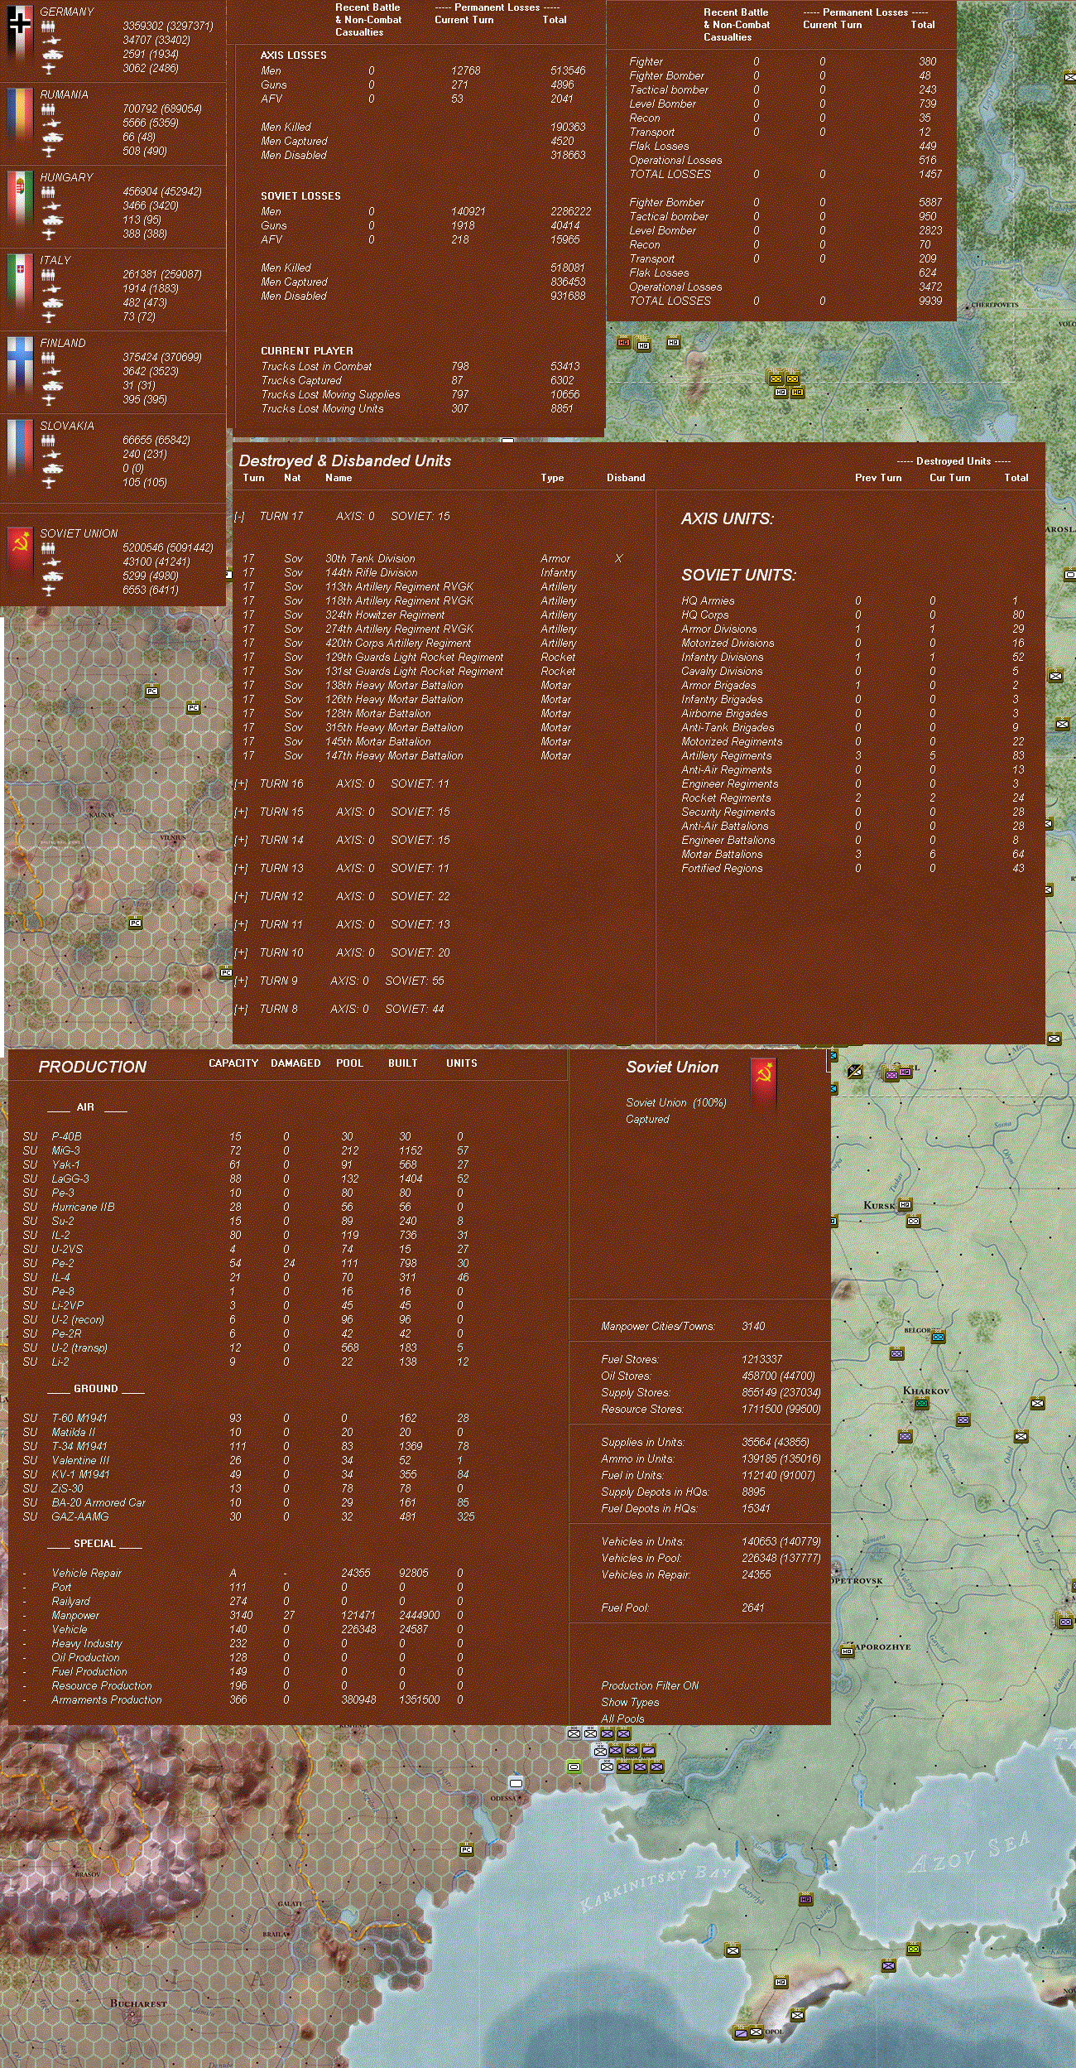Expand the TURN 14 row
1076x2068 pixels.
[x=241, y=841]
